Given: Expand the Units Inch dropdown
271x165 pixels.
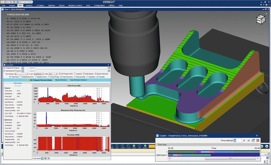Looking at the screenshot, I should (53, 74).
